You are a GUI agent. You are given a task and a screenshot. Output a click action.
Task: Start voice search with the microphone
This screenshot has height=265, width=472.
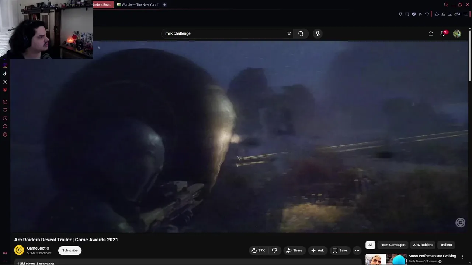[317, 33]
